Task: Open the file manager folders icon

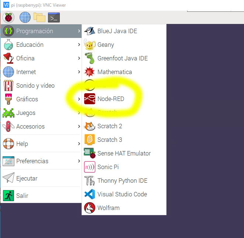Action: click(x=39, y=17)
